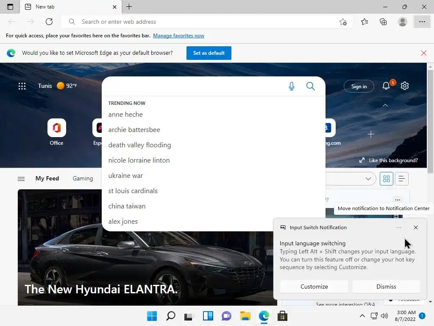The image size is (434, 326).
Task: Open Task View on taskbar
Action: [x=189, y=316]
